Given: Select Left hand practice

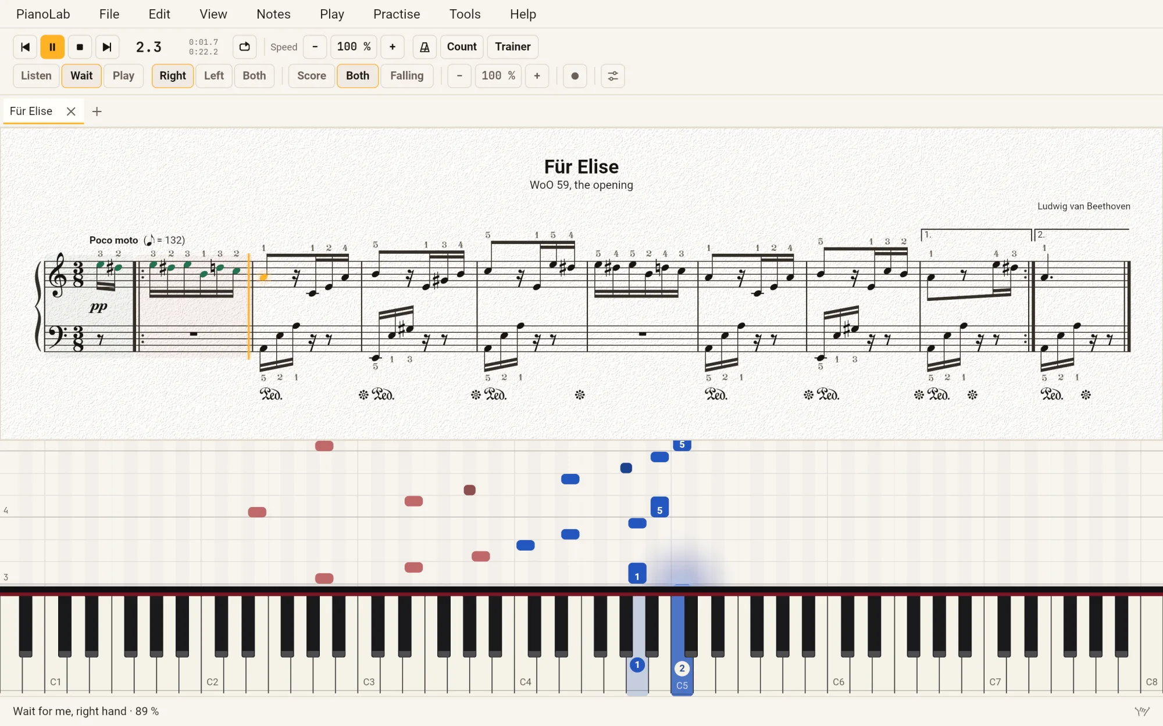Looking at the screenshot, I should (214, 76).
